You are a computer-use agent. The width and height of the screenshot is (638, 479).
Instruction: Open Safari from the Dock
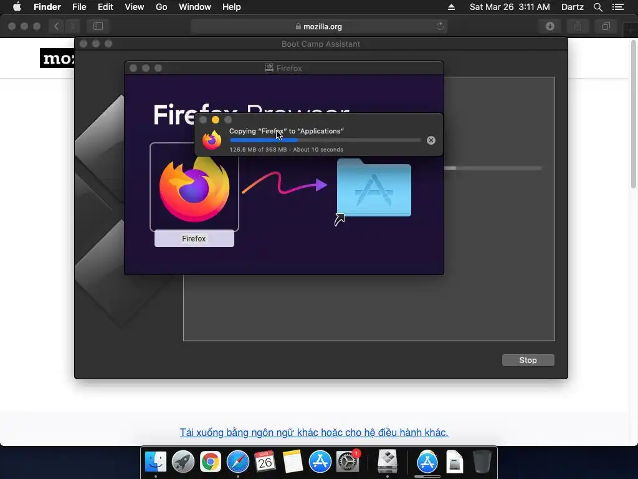pos(238,462)
